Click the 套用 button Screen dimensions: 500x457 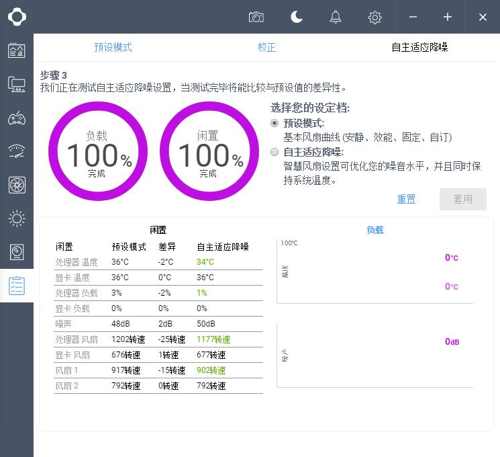coord(462,200)
